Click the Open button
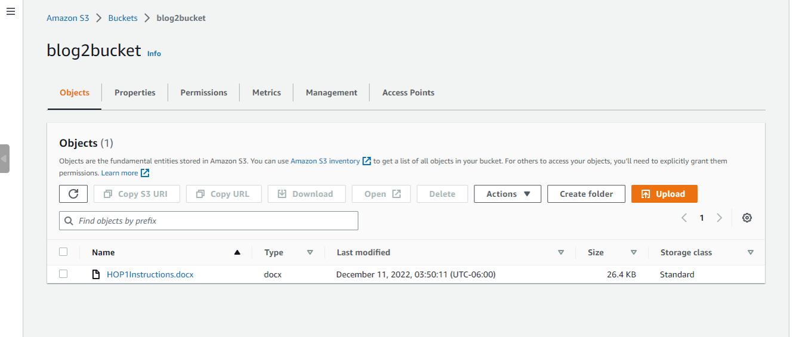Viewport: 796px width, 337px height. (381, 194)
